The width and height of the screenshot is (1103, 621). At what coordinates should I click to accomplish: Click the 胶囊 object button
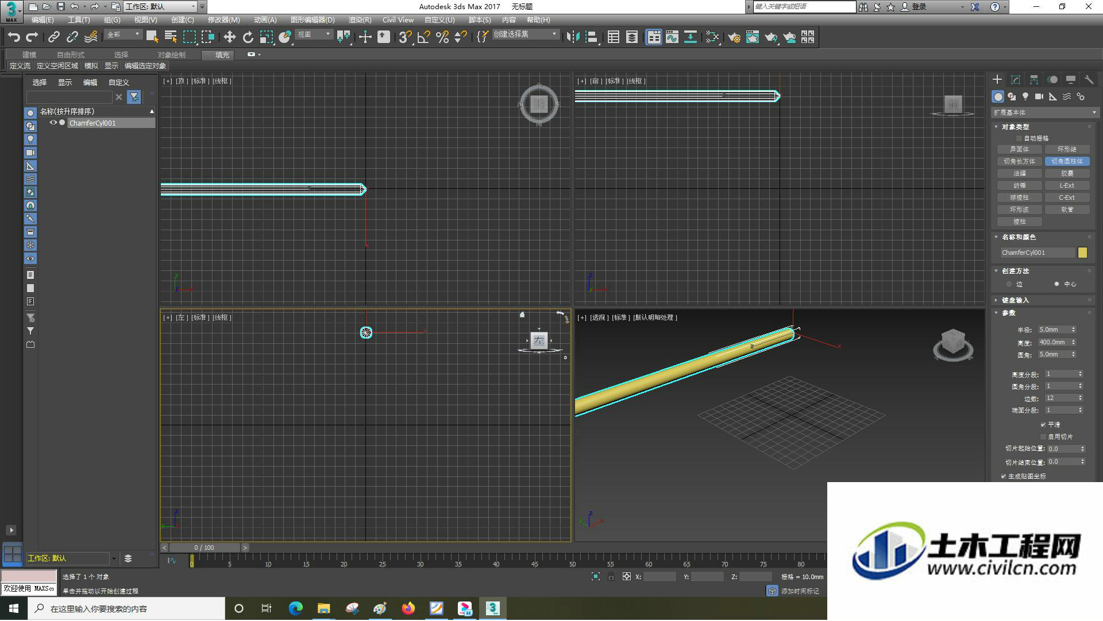pos(1067,174)
